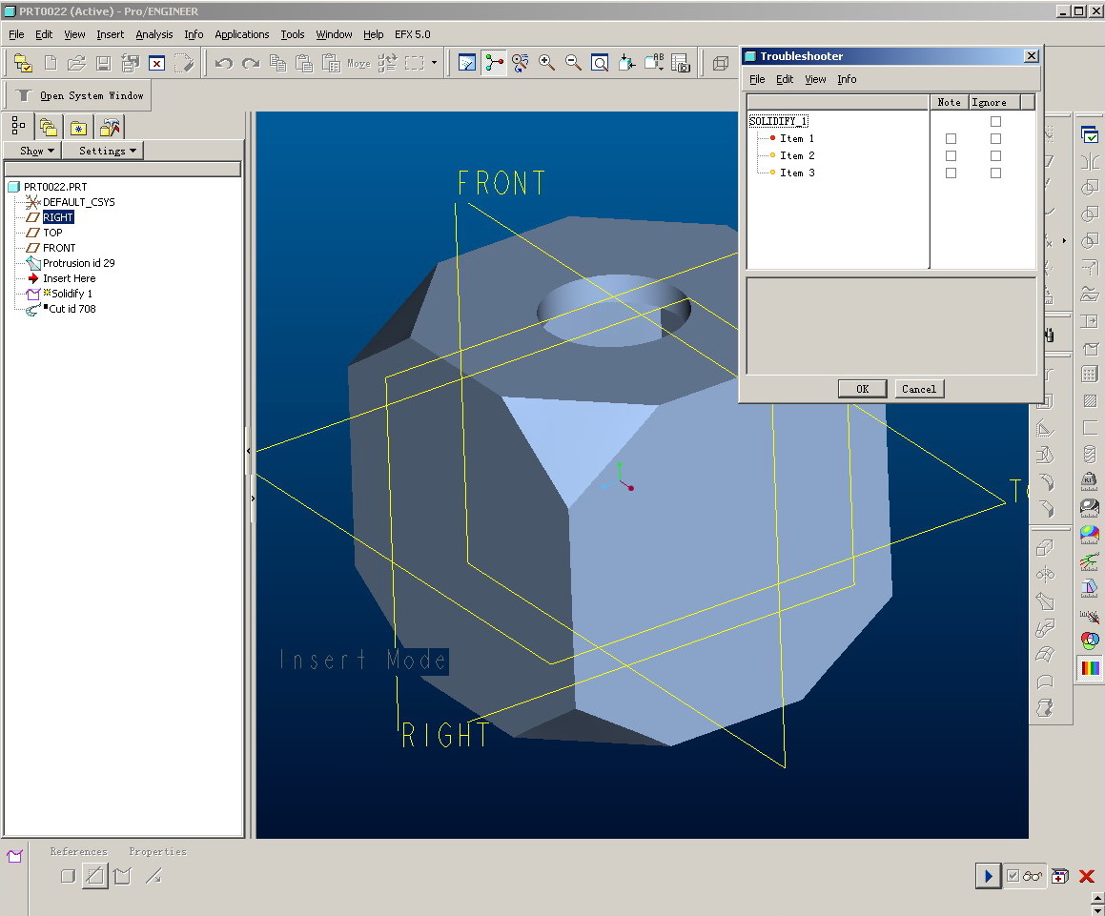Tick the Note checkbox for Item 1
Screen dimensions: 1105x916
951,139
